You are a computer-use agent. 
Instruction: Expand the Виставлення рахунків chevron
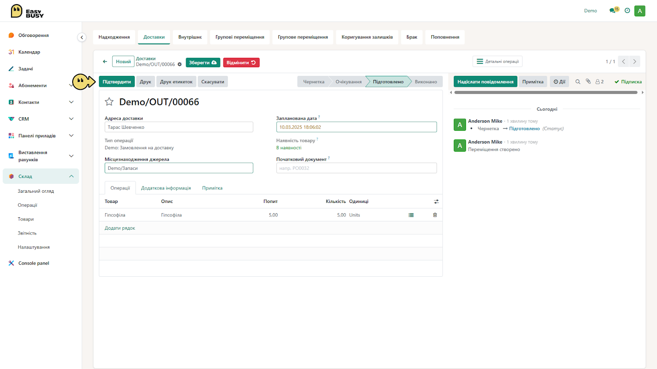[x=71, y=156]
